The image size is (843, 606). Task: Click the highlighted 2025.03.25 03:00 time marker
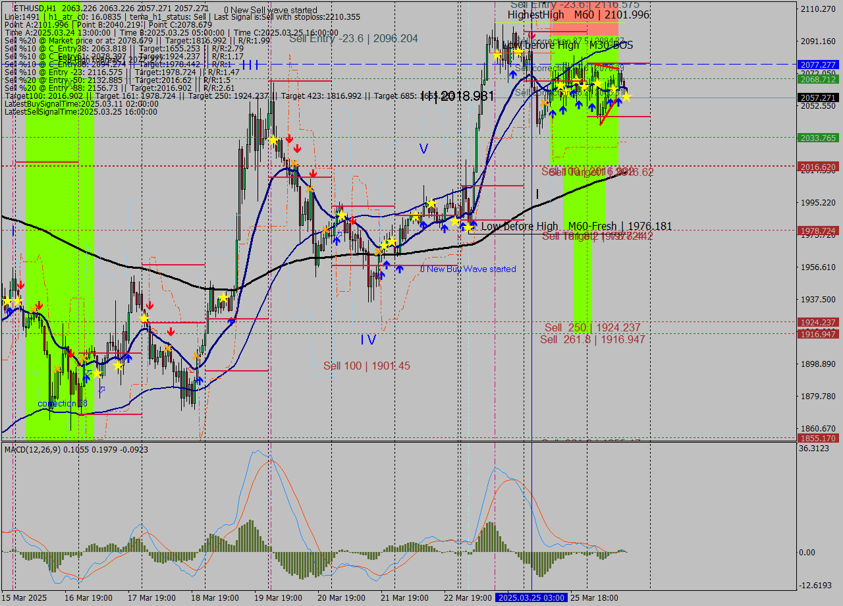click(x=530, y=597)
